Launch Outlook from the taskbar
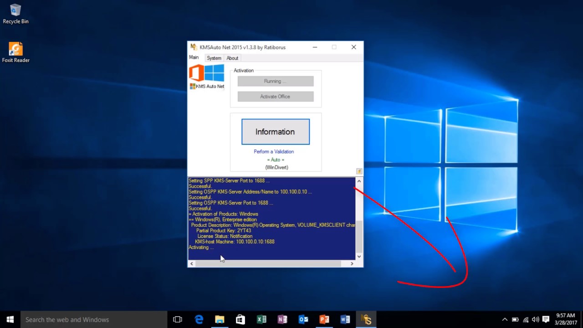The image size is (583, 328). [303, 319]
